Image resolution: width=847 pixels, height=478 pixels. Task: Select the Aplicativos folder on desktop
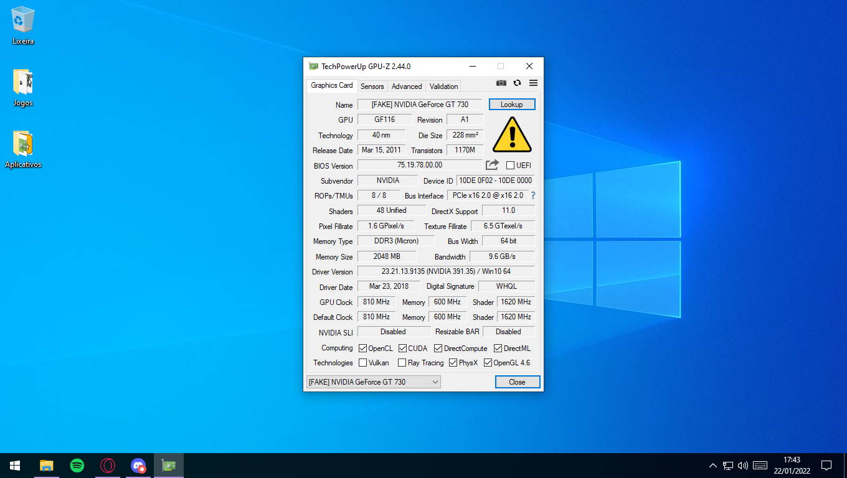pyautogui.click(x=23, y=149)
